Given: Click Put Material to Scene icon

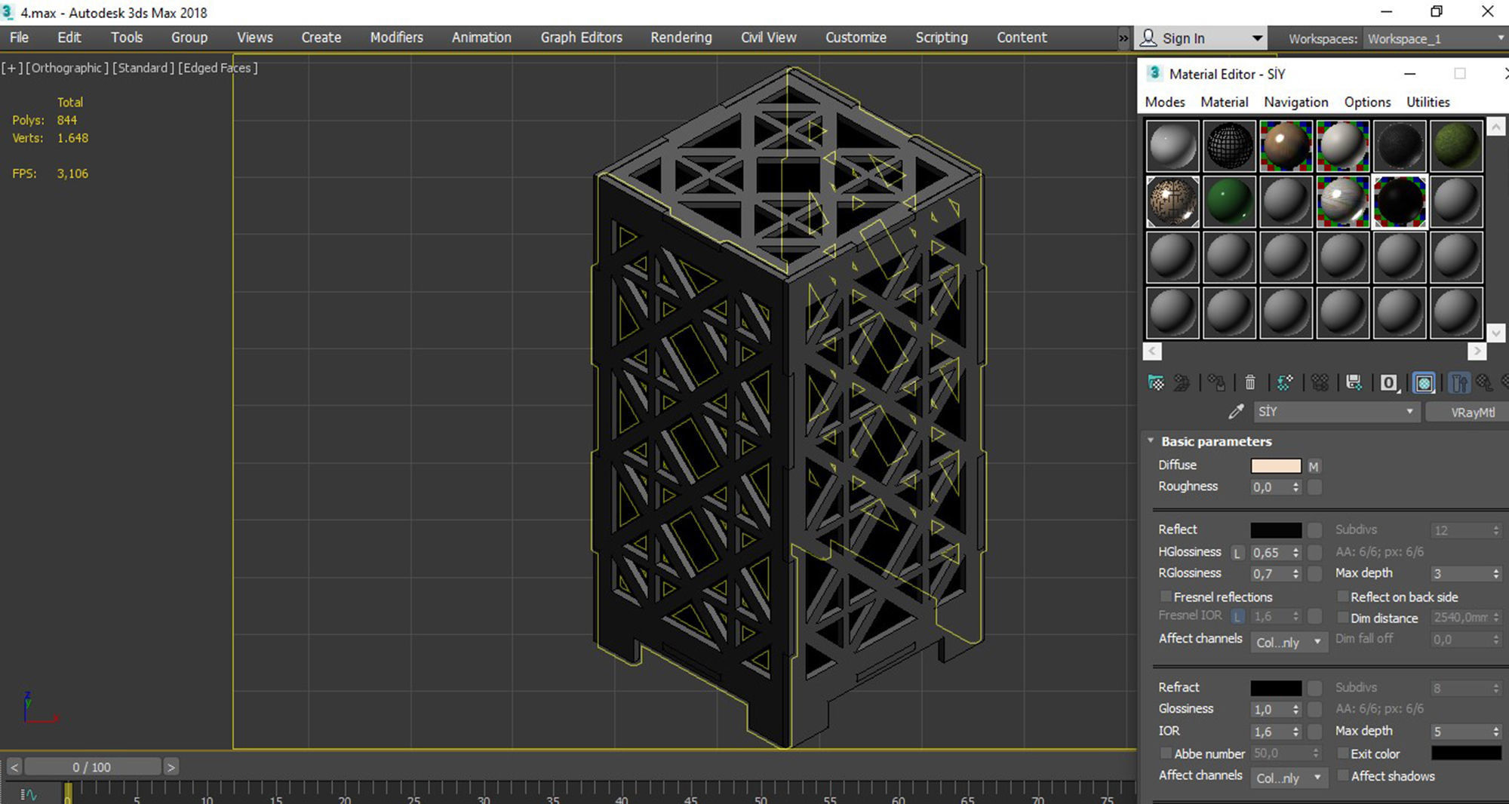Looking at the screenshot, I should click(1182, 383).
